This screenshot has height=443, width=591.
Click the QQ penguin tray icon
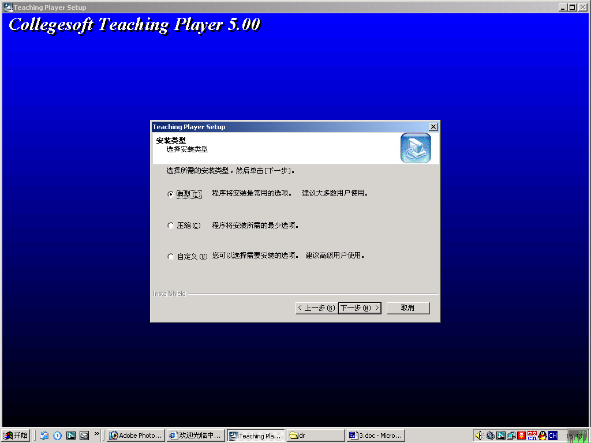543,436
